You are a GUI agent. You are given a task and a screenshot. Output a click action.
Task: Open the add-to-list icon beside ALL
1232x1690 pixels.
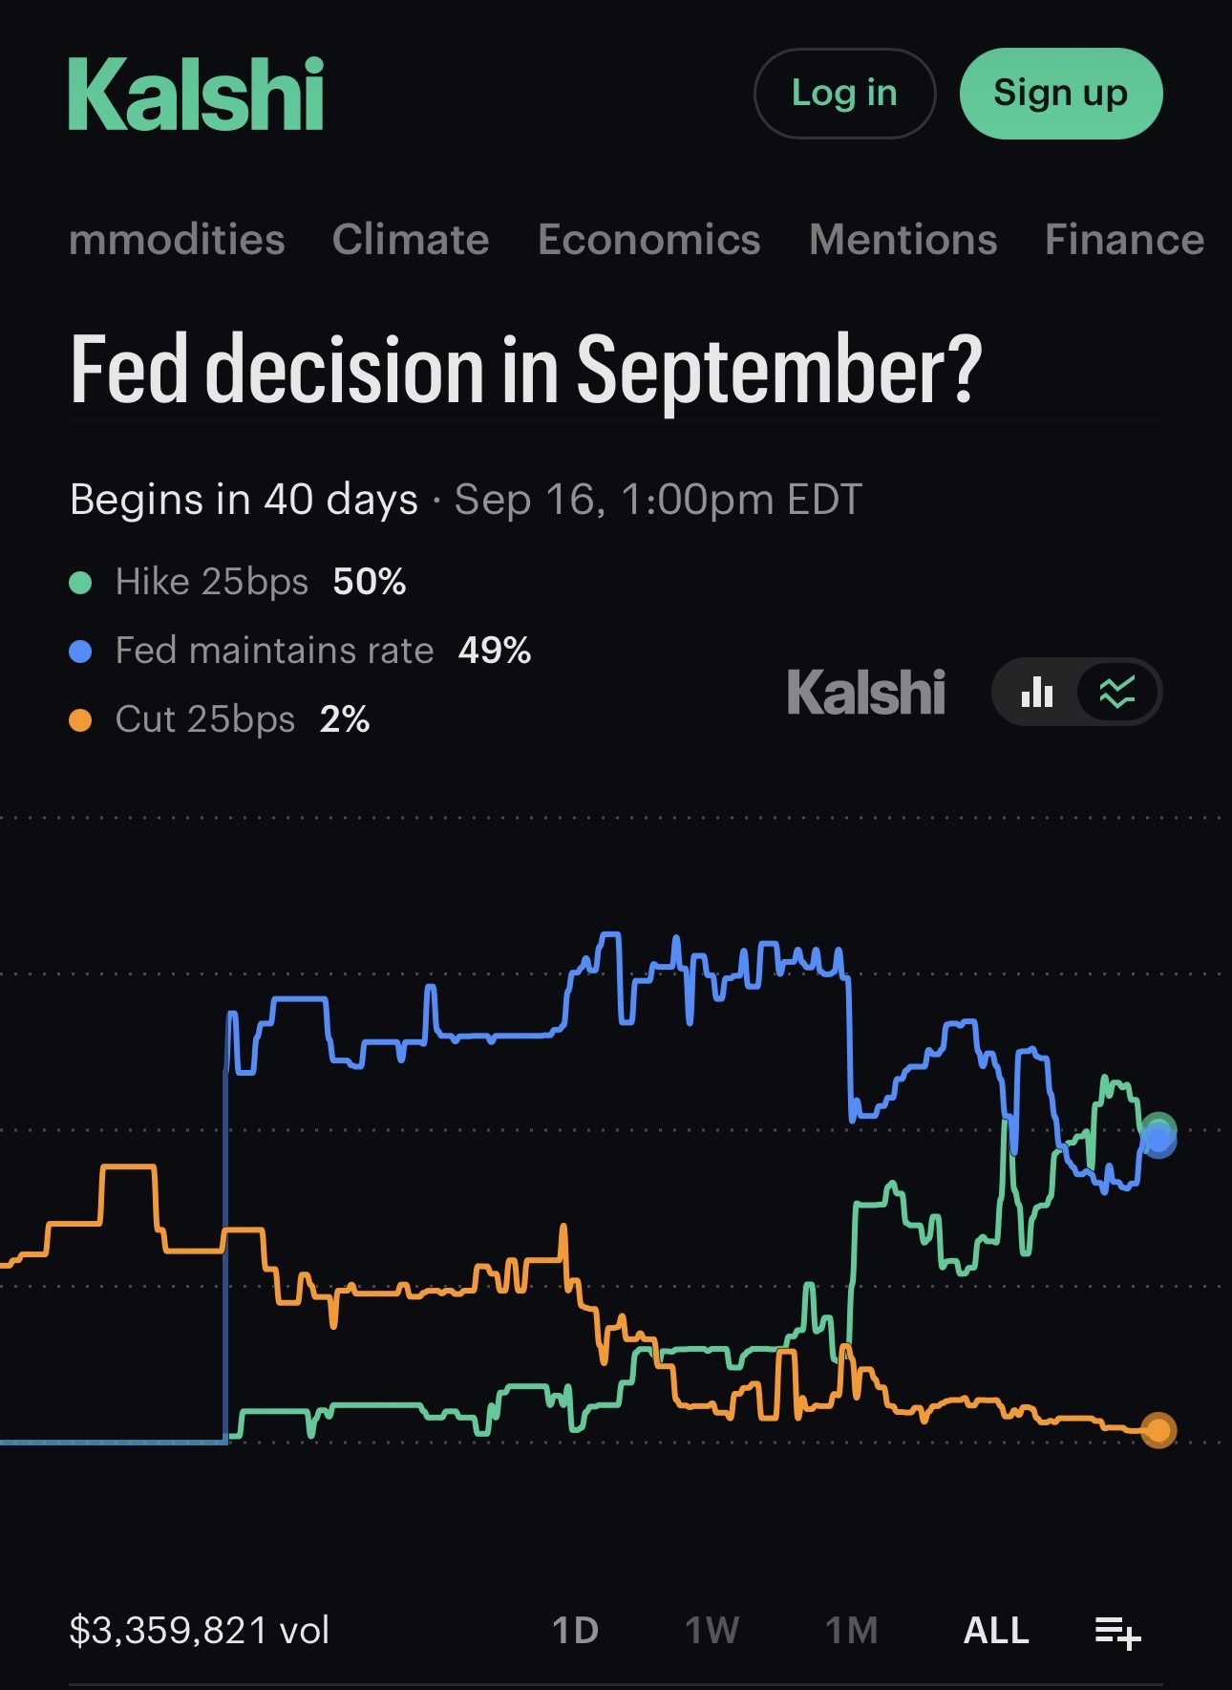(x=1117, y=1632)
